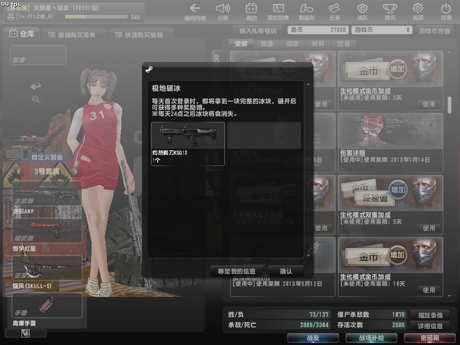Select the 旋风(SKULL-9) melee slot
The image size is (460, 345).
pos(47,268)
